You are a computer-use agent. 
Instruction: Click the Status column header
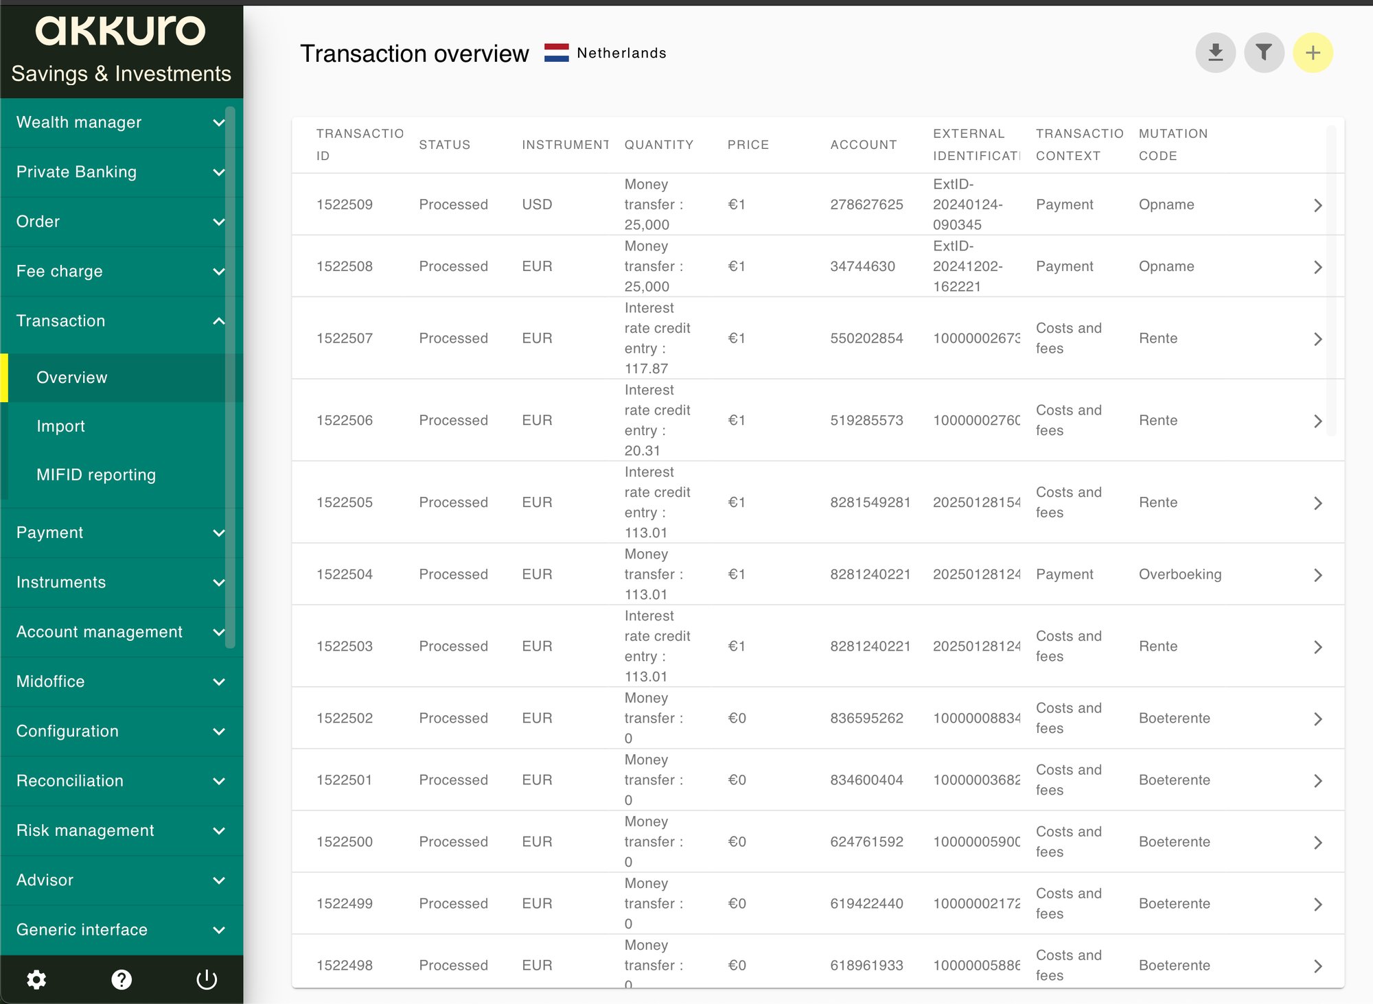[445, 145]
